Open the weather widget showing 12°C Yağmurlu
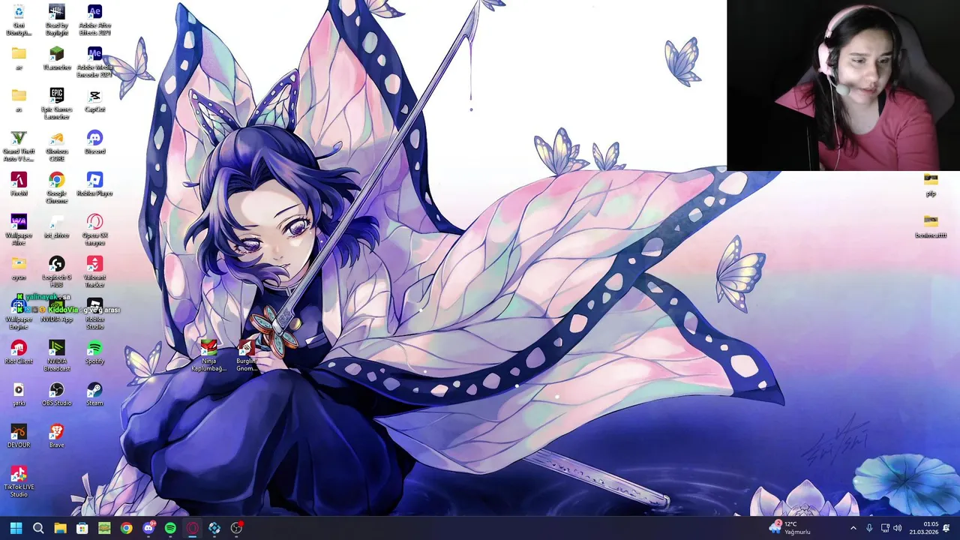 [790, 528]
